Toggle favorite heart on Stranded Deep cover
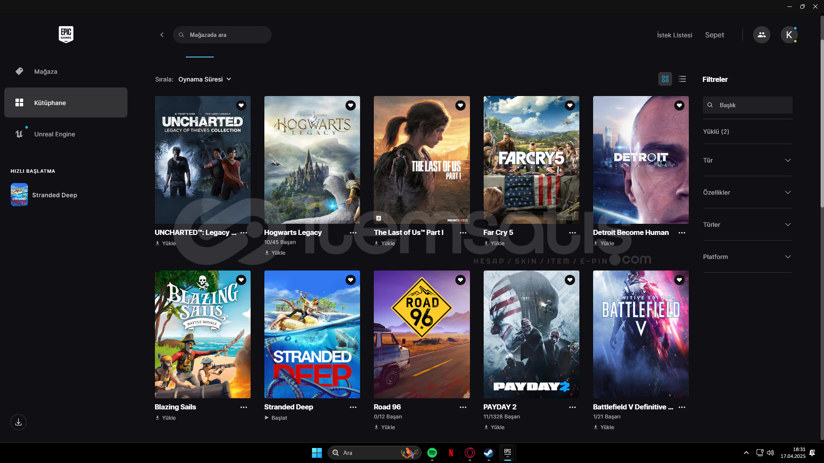The image size is (824, 463). (351, 280)
